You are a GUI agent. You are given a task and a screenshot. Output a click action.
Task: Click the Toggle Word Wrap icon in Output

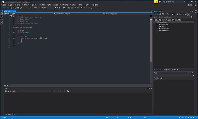point(68,91)
